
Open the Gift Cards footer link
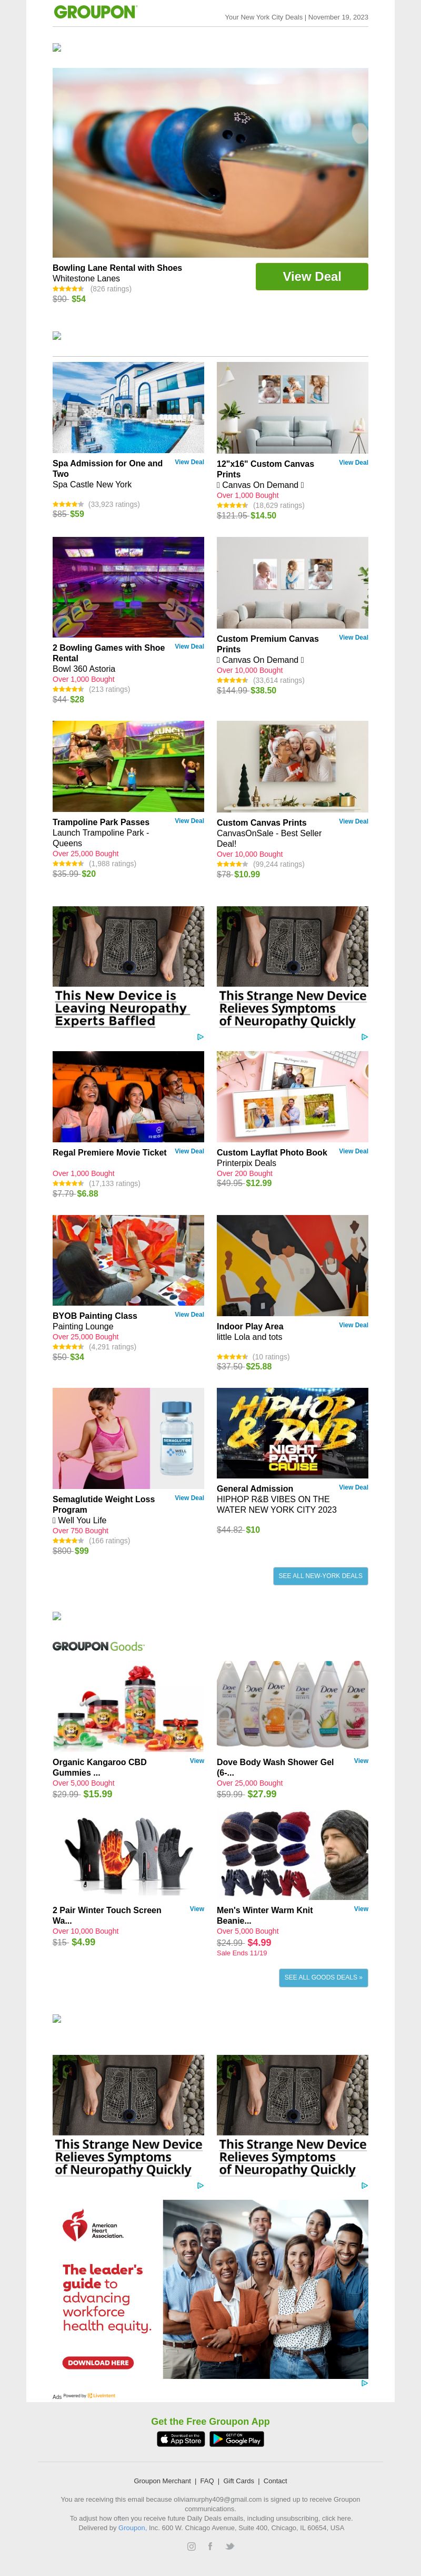tap(238, 2481)
